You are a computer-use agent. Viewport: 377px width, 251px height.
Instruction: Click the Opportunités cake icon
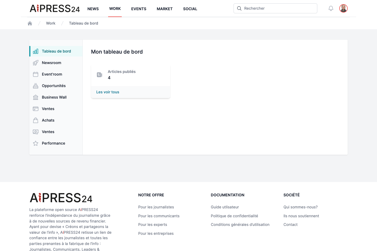pyautogui.click(x=36, y=86)
